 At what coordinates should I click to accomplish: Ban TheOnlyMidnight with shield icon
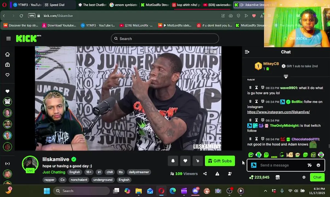pyautogui.click(x=263, y=120)
